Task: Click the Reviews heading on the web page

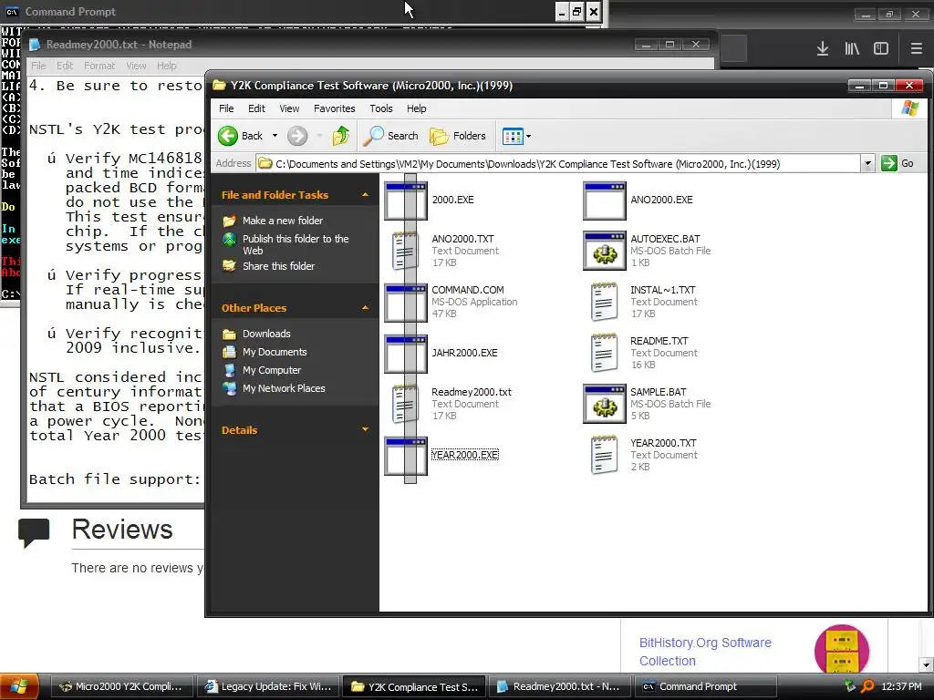Action: (x=122, y=530)
